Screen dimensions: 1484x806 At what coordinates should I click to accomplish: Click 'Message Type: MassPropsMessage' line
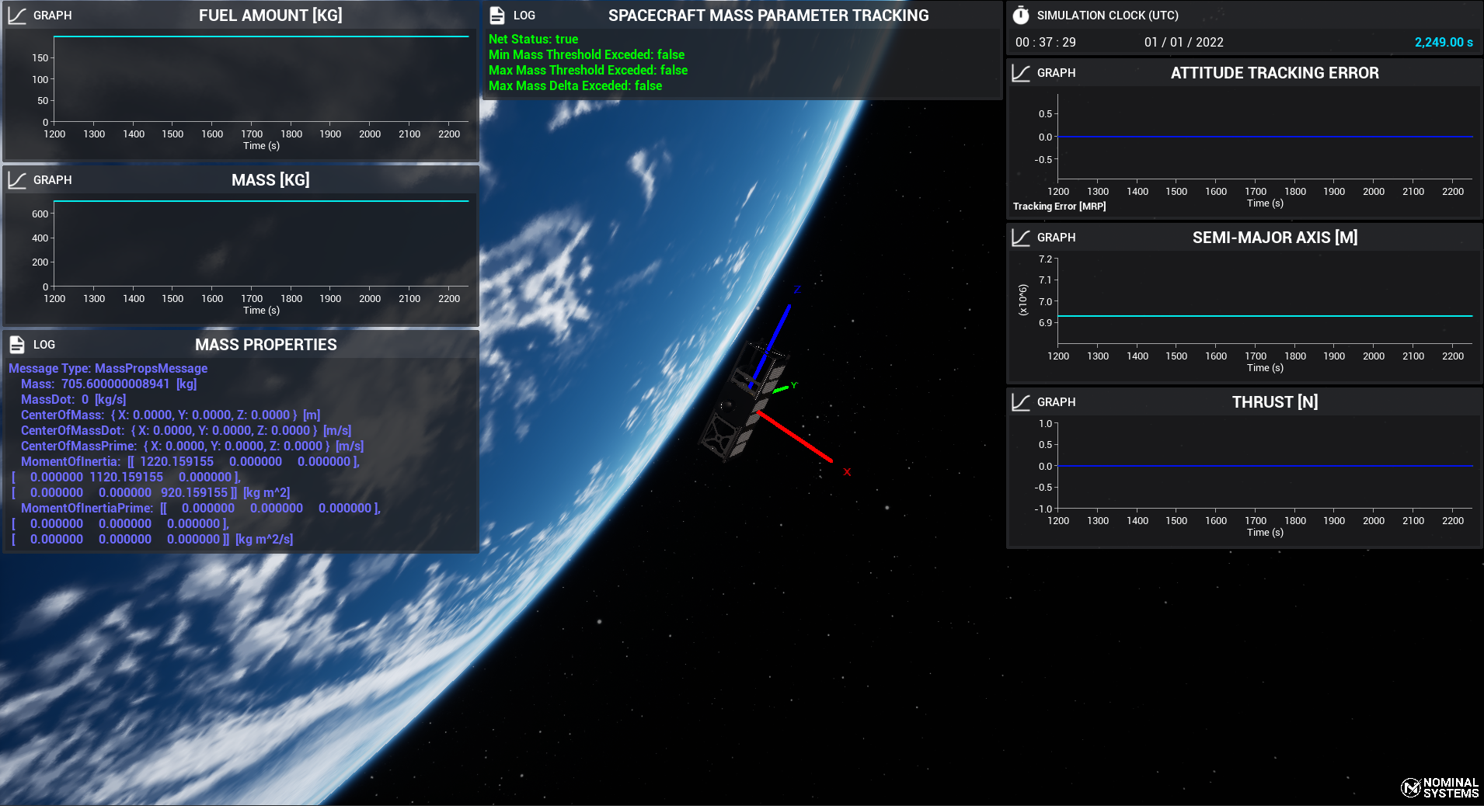pos(108,368)
